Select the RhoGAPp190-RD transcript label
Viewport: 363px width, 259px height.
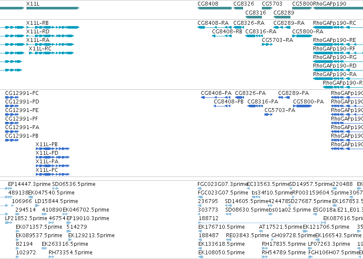click(334, 66)
